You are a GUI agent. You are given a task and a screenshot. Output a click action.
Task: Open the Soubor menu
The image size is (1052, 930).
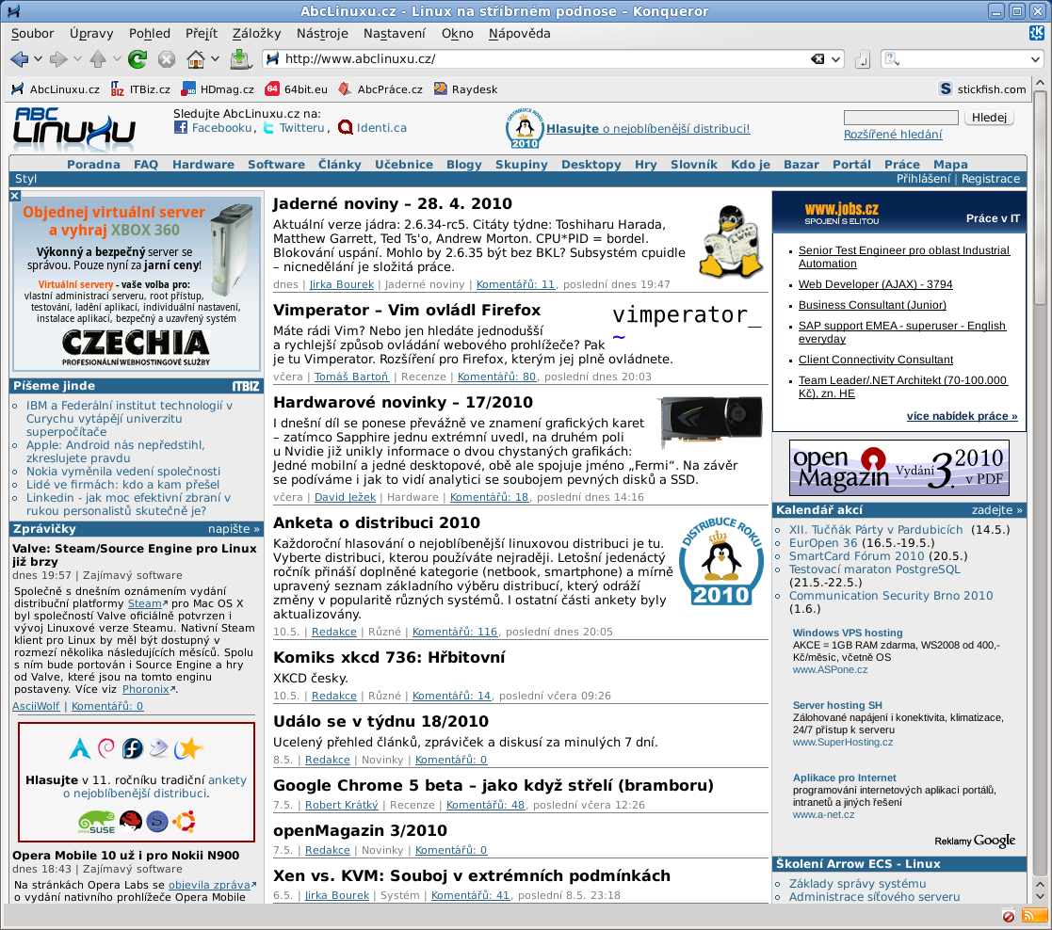tap(32, 34)
